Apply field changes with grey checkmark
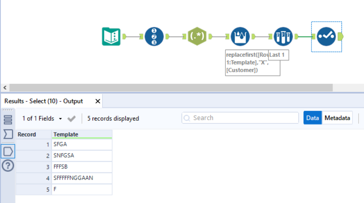The height and width of the screenshot is (203, 364). click(71, 119)
